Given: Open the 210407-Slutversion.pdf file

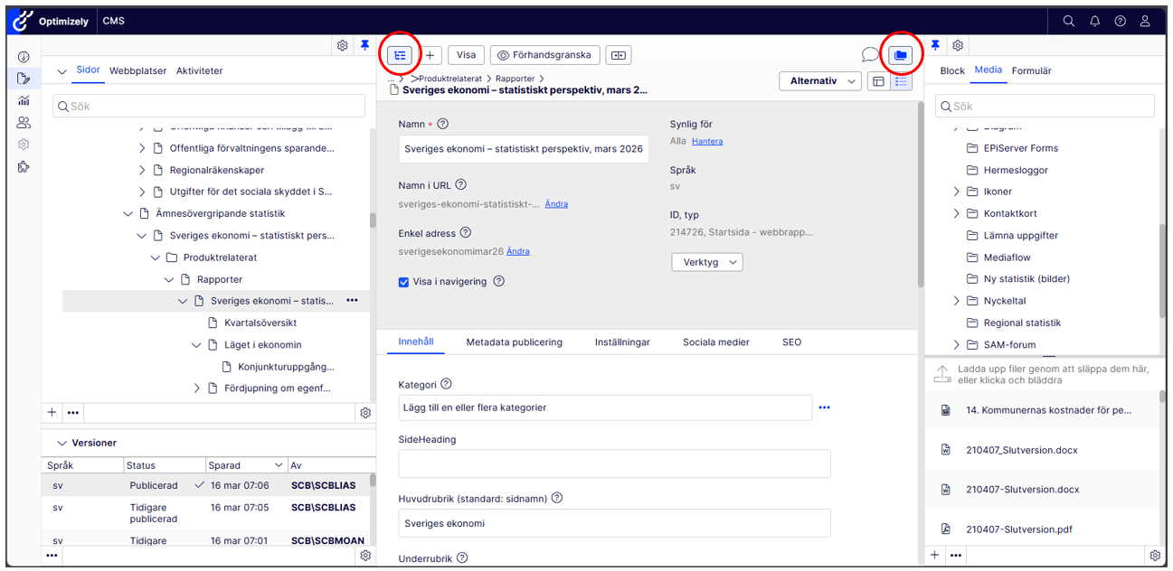Looking at the screenshot, I should point(1018,529).
